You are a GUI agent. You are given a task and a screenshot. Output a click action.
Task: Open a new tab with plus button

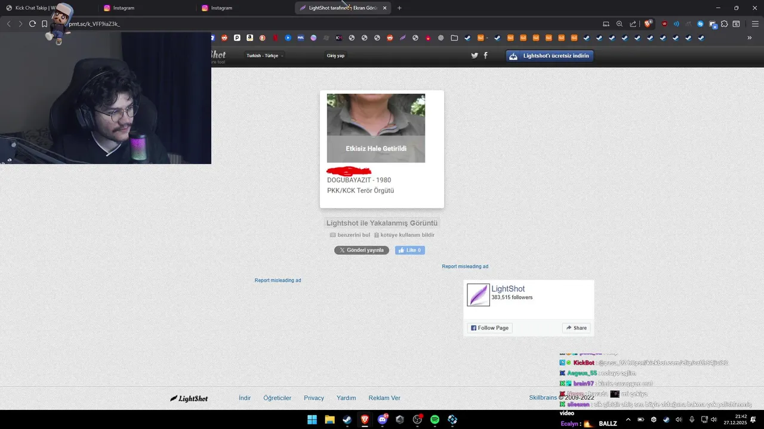[399, 8]
